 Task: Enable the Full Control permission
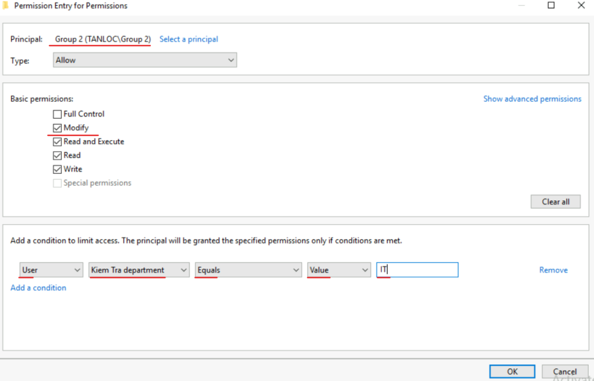pos(57,113)
